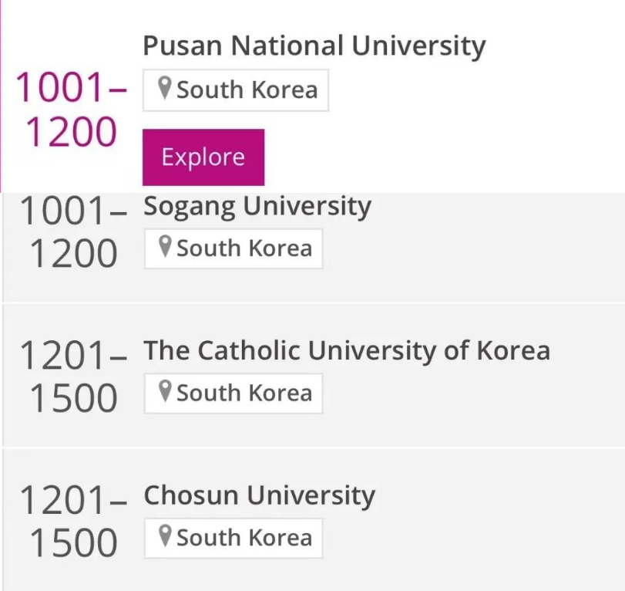Viewport: 625px width, 591px height.
Task: Click the 1201–1500 rank beside Chosun University
Action: pos(73,521)
